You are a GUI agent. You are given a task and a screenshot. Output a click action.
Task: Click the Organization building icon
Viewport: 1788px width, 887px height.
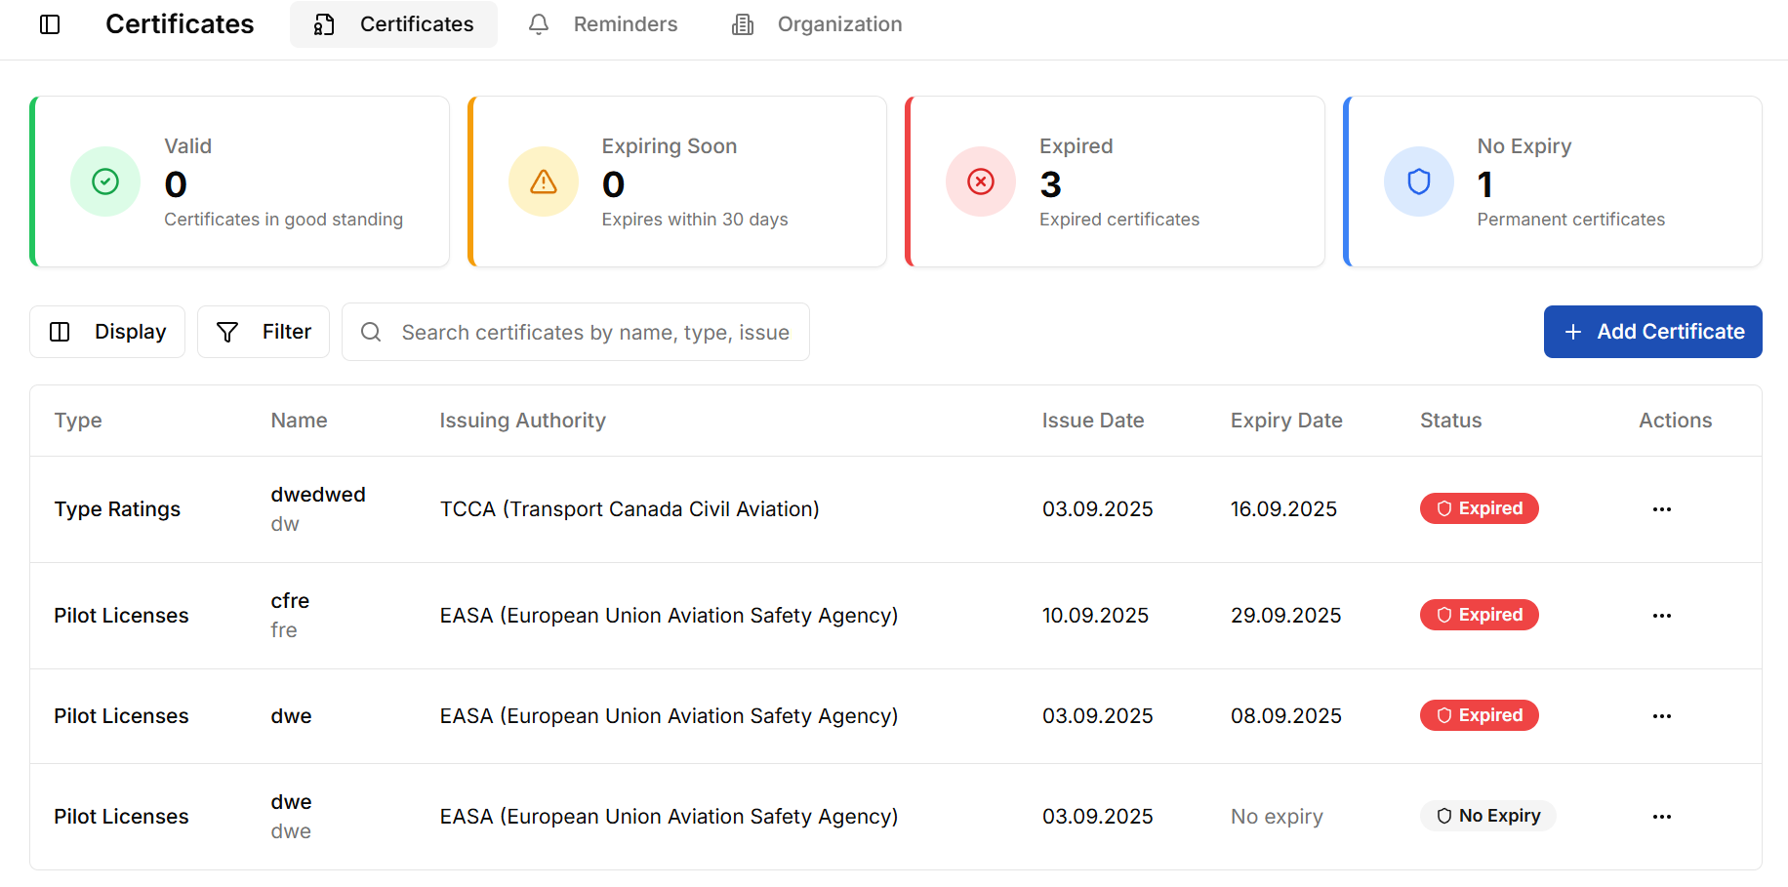(x=742, y=23)
